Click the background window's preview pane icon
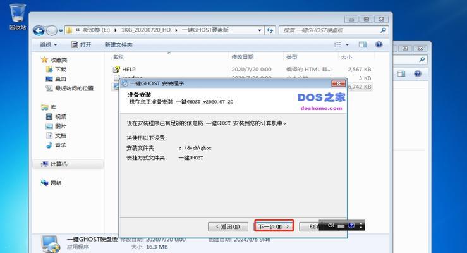Screen dimensions: 467x253 tap(401, 73)
